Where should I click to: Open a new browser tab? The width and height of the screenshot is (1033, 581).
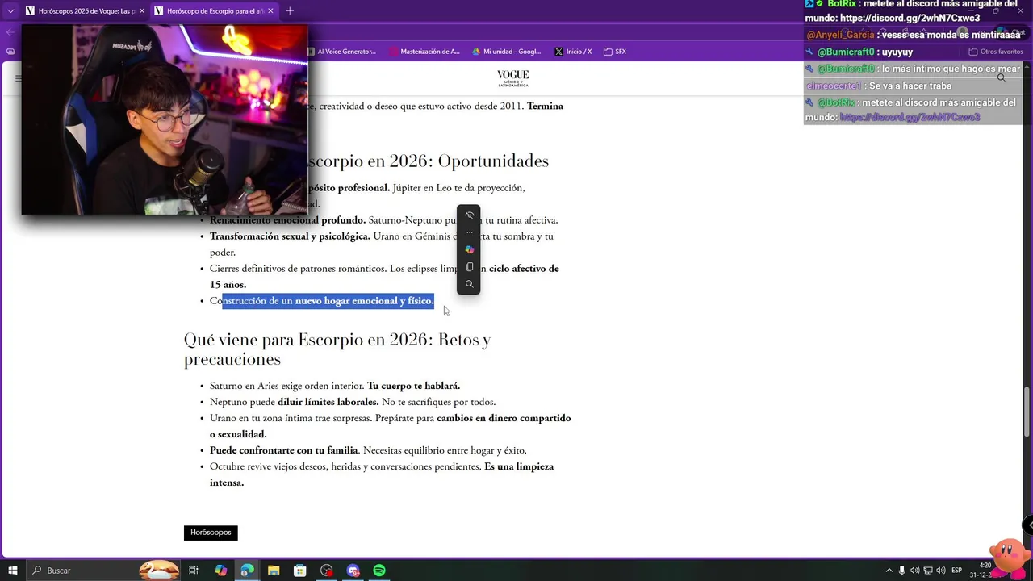[x=290, y=11]
